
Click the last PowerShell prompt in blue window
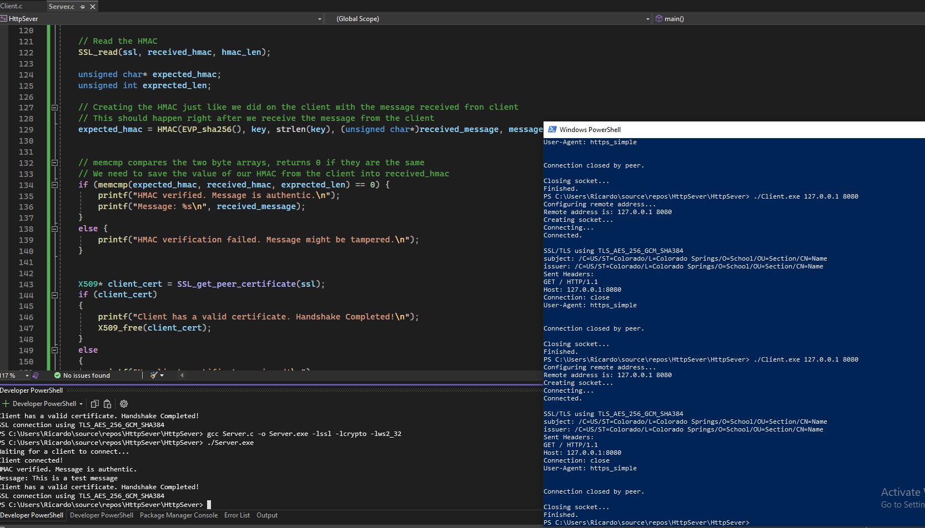(646, 522)
